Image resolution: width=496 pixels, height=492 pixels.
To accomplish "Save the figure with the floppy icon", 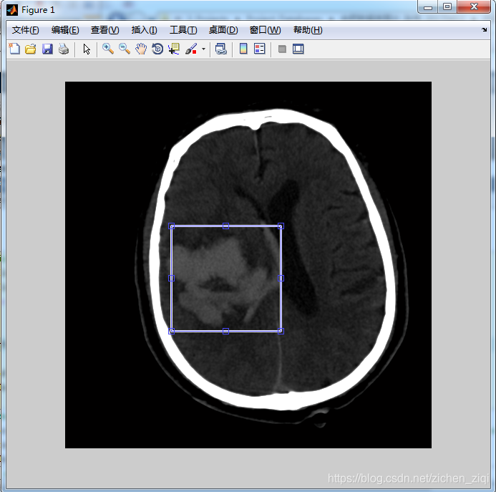I will click(x=47, y=49).
